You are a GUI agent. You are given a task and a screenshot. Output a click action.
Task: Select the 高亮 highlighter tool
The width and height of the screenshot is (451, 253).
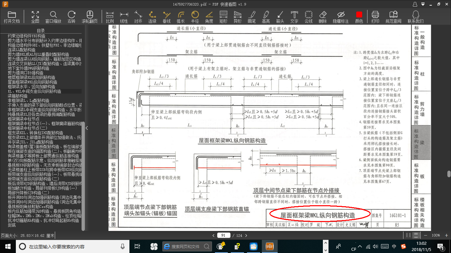(266, 17)
